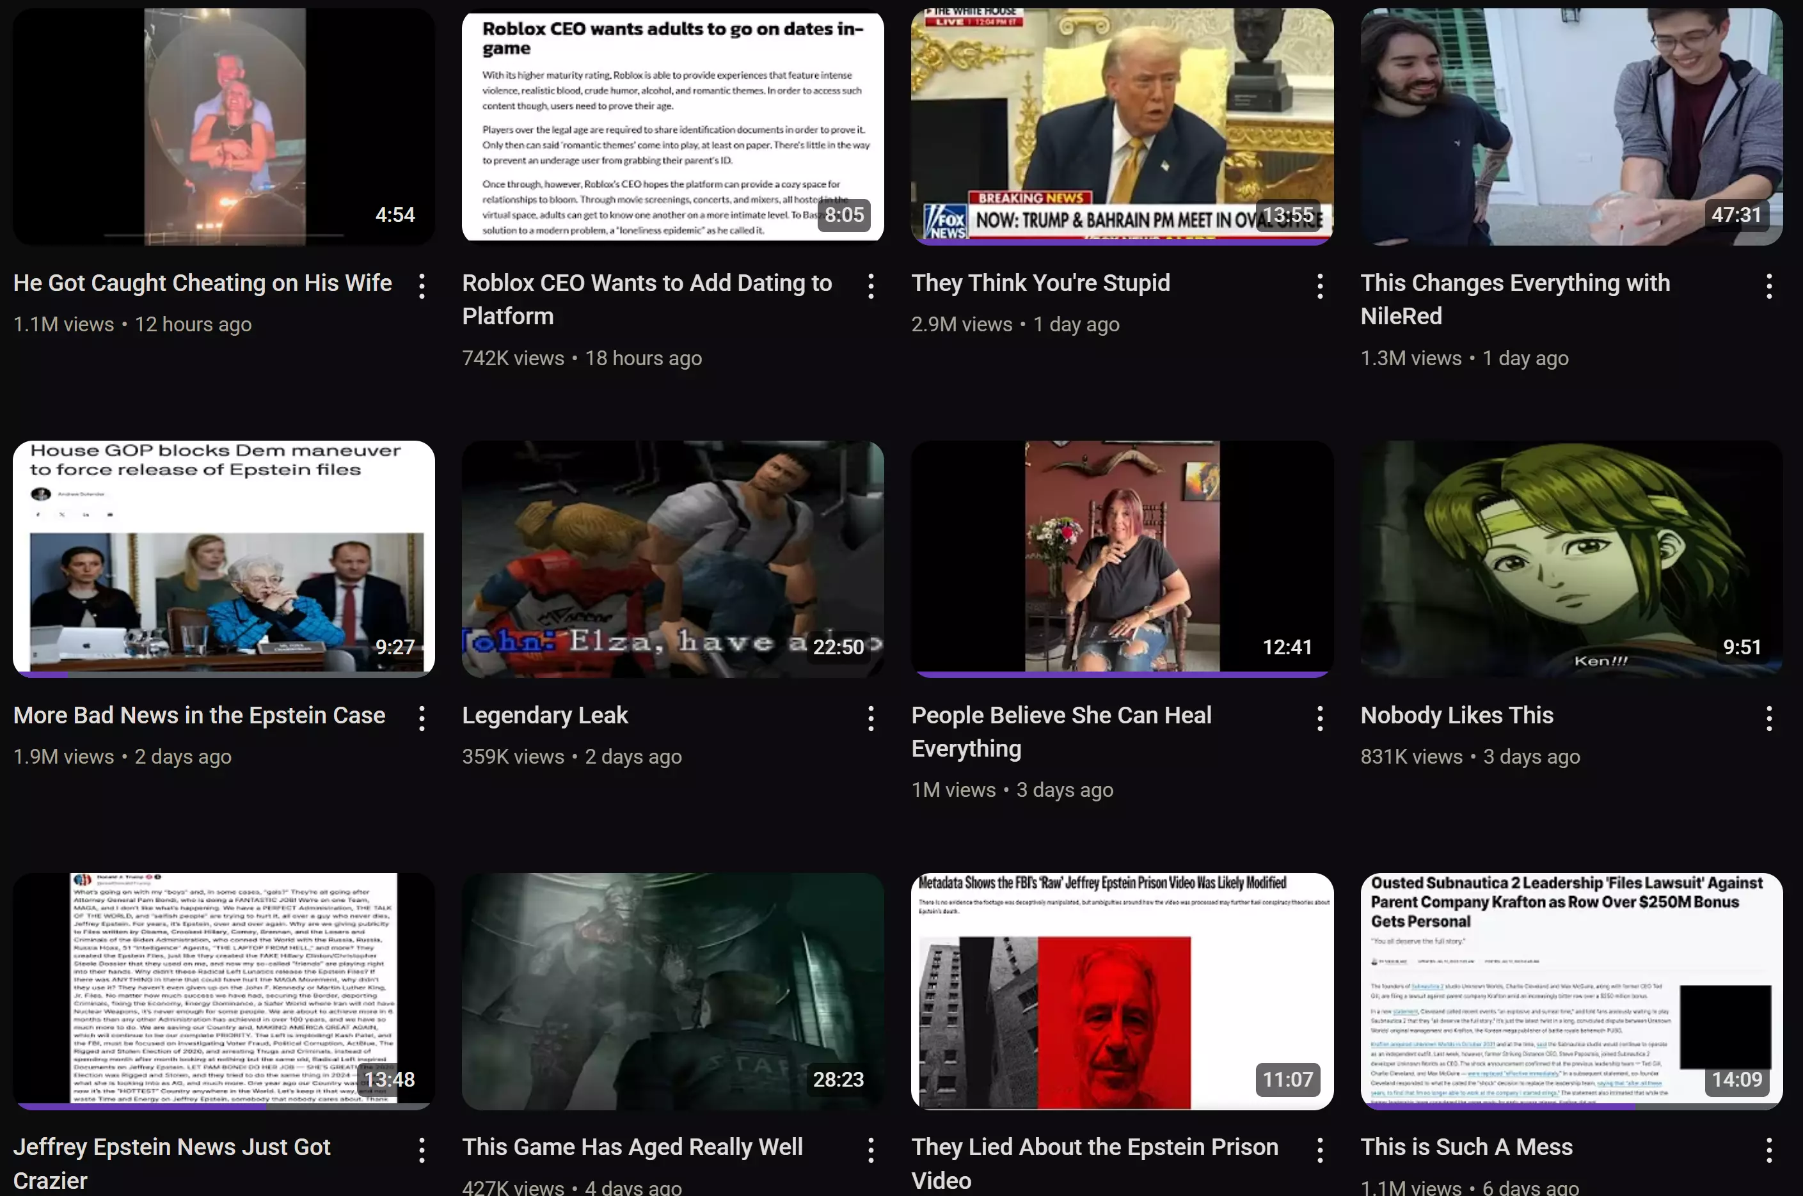Open the NileRed 47:31 video thumbnail

coord(1572,127)
